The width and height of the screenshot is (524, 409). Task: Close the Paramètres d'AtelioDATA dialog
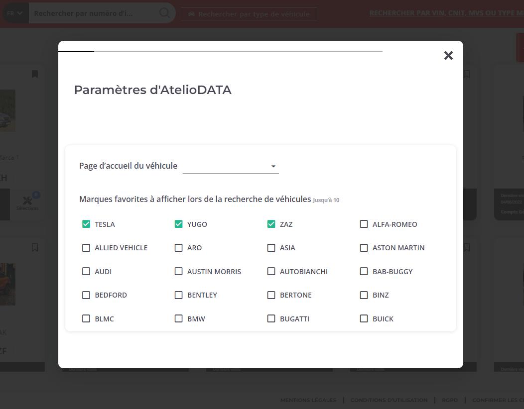pyautogui.click(x=448, y=55)
